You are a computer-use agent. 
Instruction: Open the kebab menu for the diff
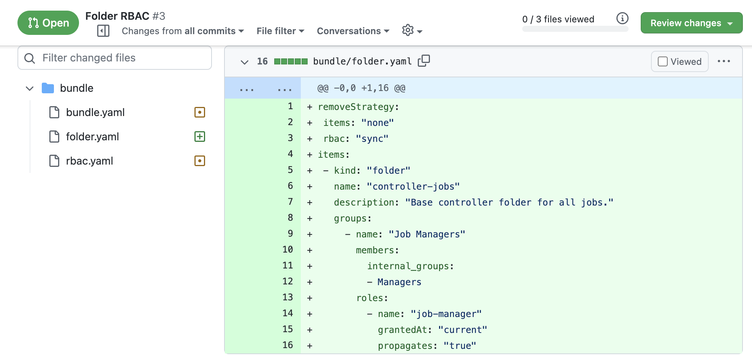pos(724,61)
